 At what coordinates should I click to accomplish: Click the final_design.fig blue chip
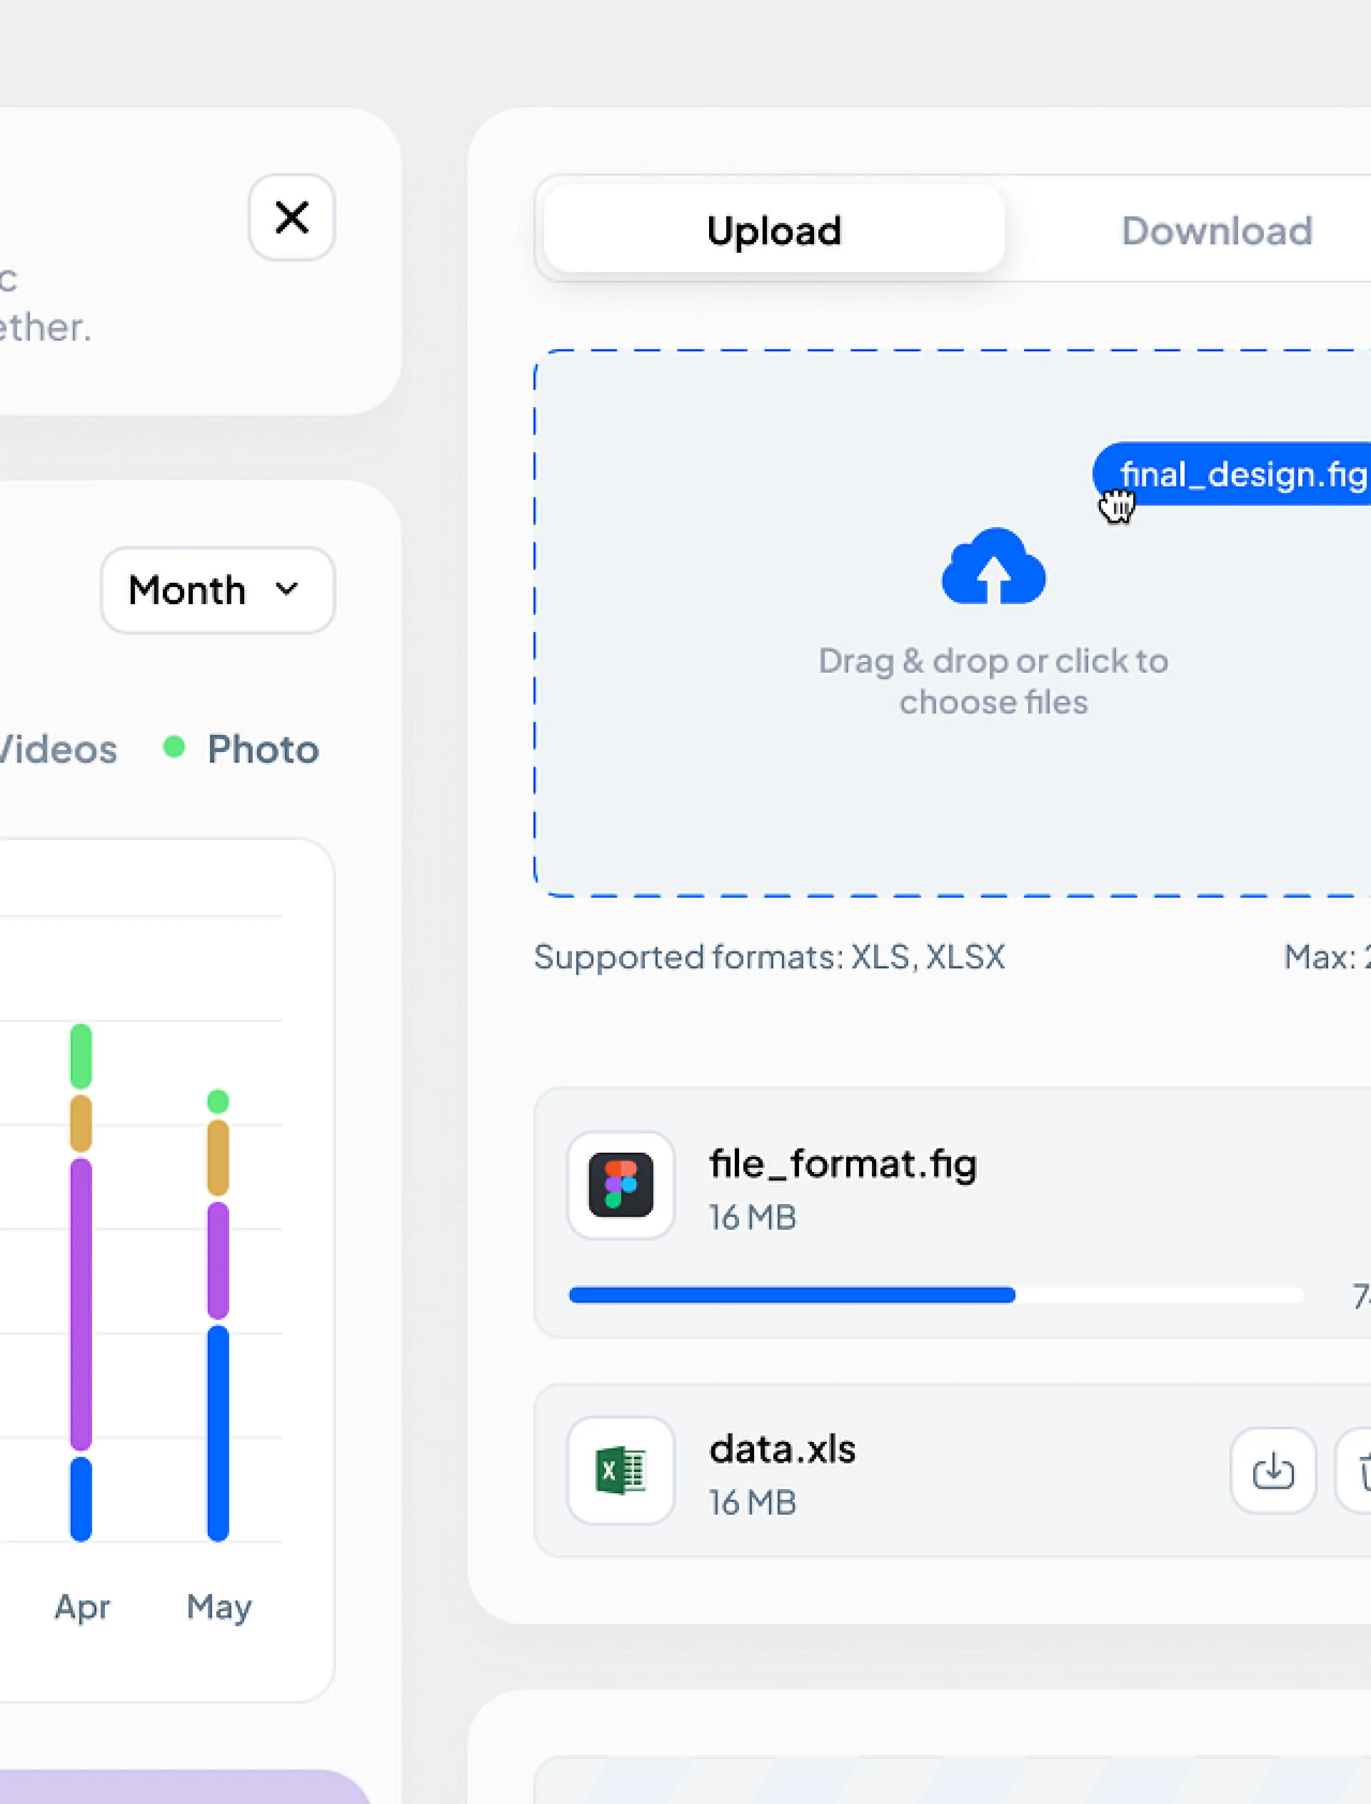1240,473
